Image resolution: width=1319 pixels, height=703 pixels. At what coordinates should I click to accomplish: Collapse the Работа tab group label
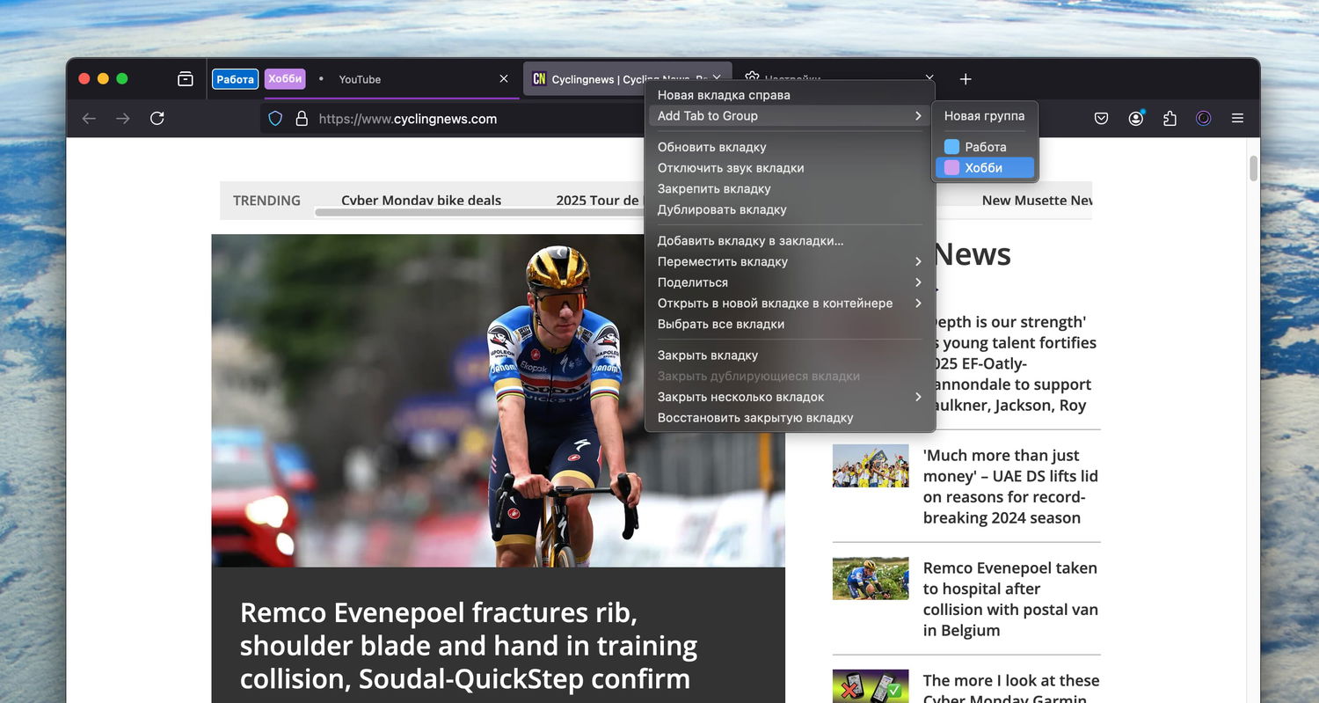[x=235, y=79]
